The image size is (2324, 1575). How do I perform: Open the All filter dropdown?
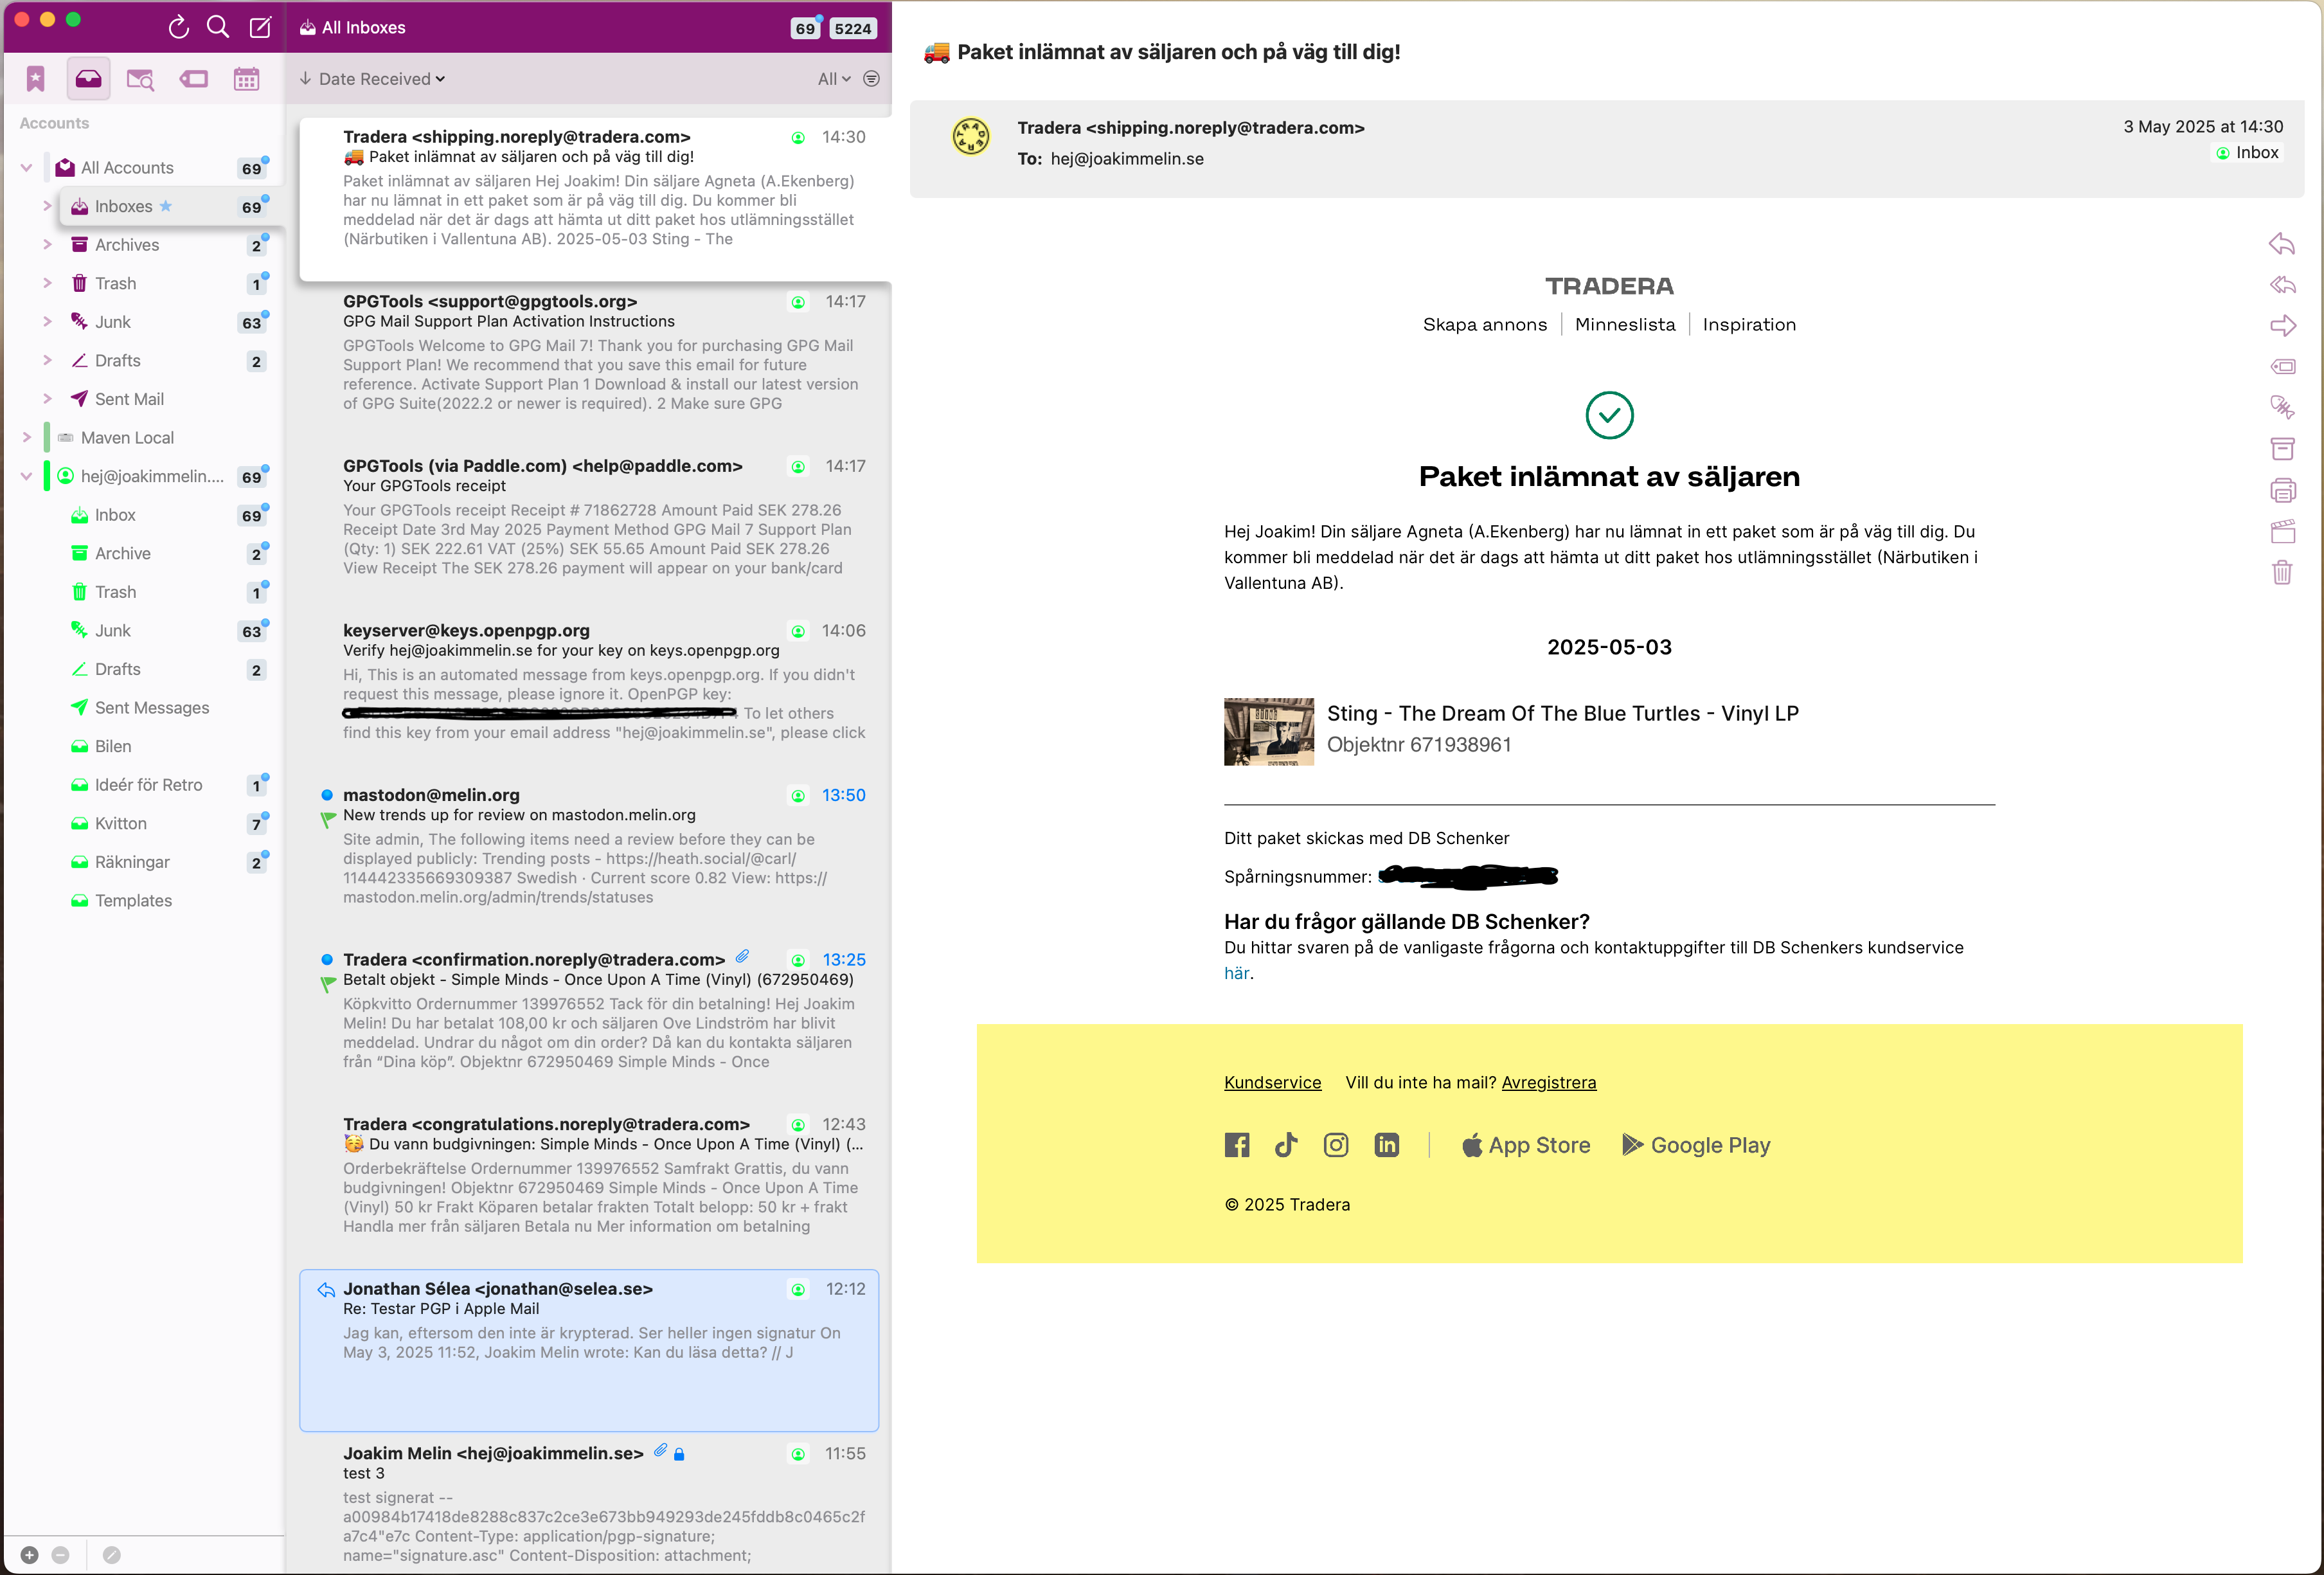click(834, 79)
